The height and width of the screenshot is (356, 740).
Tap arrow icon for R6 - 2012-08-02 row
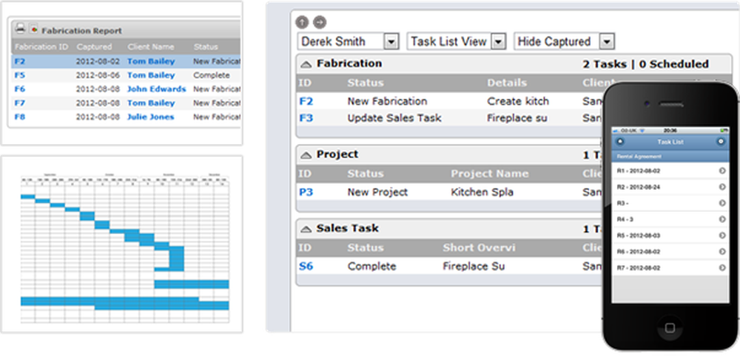(722, 251)
